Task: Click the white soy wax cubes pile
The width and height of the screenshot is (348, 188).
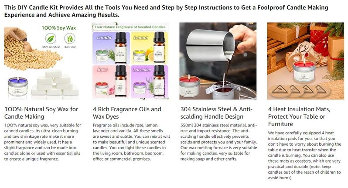Action: (x=55, y=83)
